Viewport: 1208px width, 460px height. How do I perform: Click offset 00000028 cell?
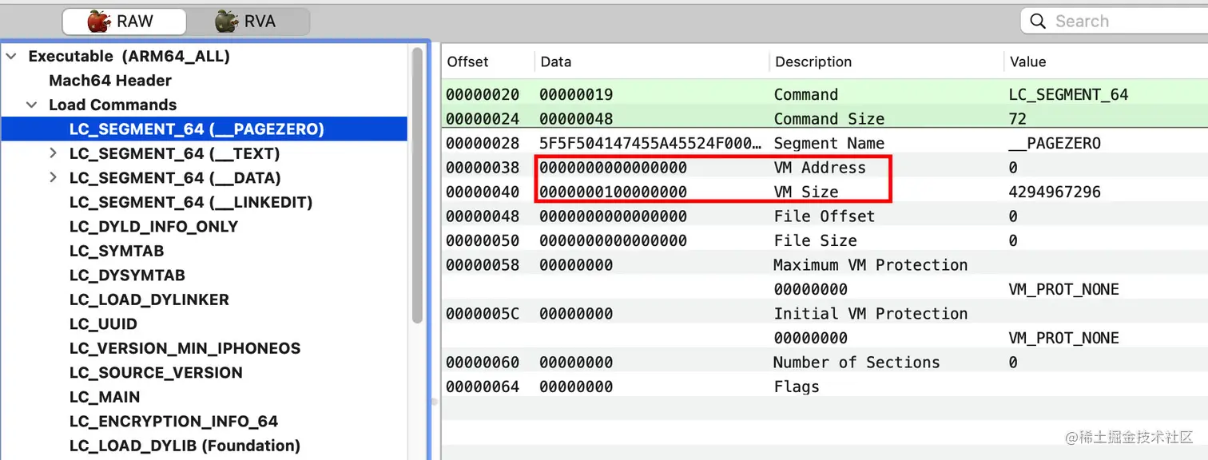(483, 144)
